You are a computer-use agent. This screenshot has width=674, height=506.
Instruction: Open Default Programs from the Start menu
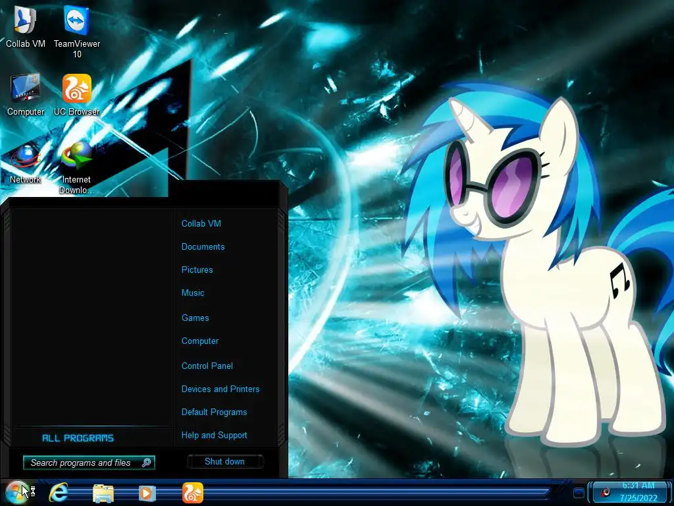tap(214, 412)
